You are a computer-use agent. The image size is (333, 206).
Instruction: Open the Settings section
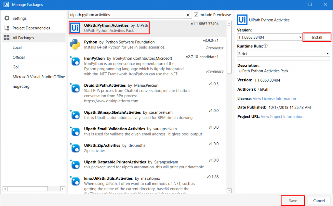tap(20, 18)
